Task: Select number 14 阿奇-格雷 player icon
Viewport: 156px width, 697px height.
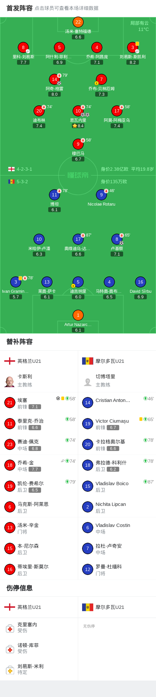Action: tap(54, 79)
